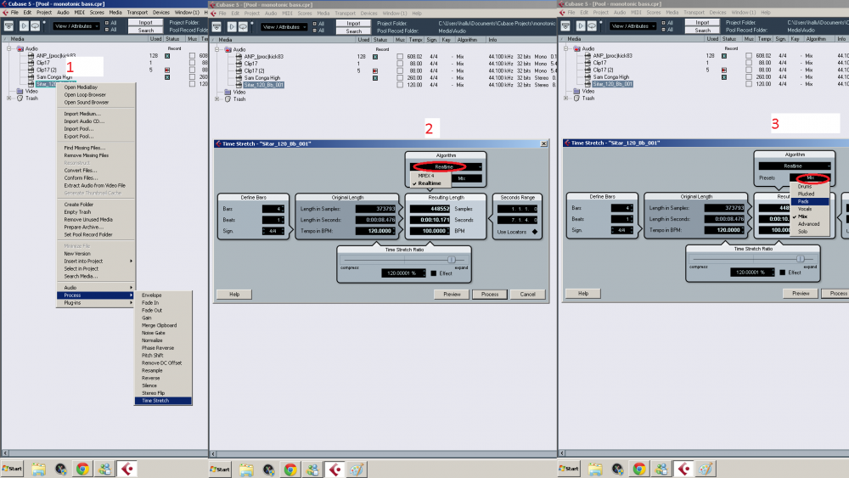Tick Musical checkbox for Sam Conga High, middle Pool

[400, 78]
